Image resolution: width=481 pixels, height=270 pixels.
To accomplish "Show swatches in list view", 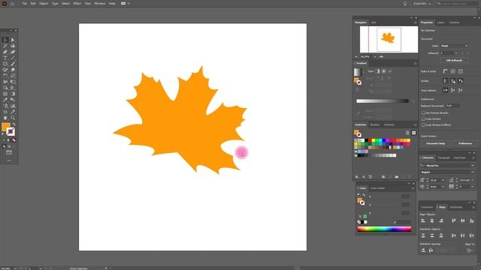I will pyautogui.click(x=407, y=133).
